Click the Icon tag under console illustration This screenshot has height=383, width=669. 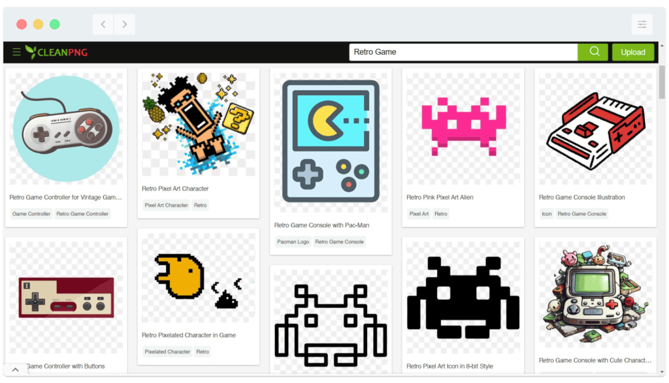pyautogui.click(x=547, y=213)
